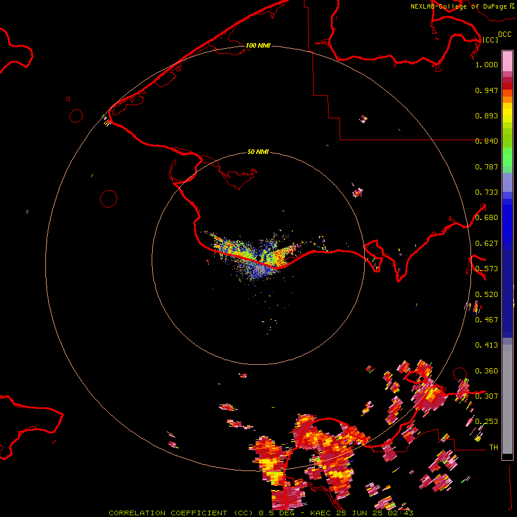Click the Correlation Coefficient caption at bottom

pos(260,513)
